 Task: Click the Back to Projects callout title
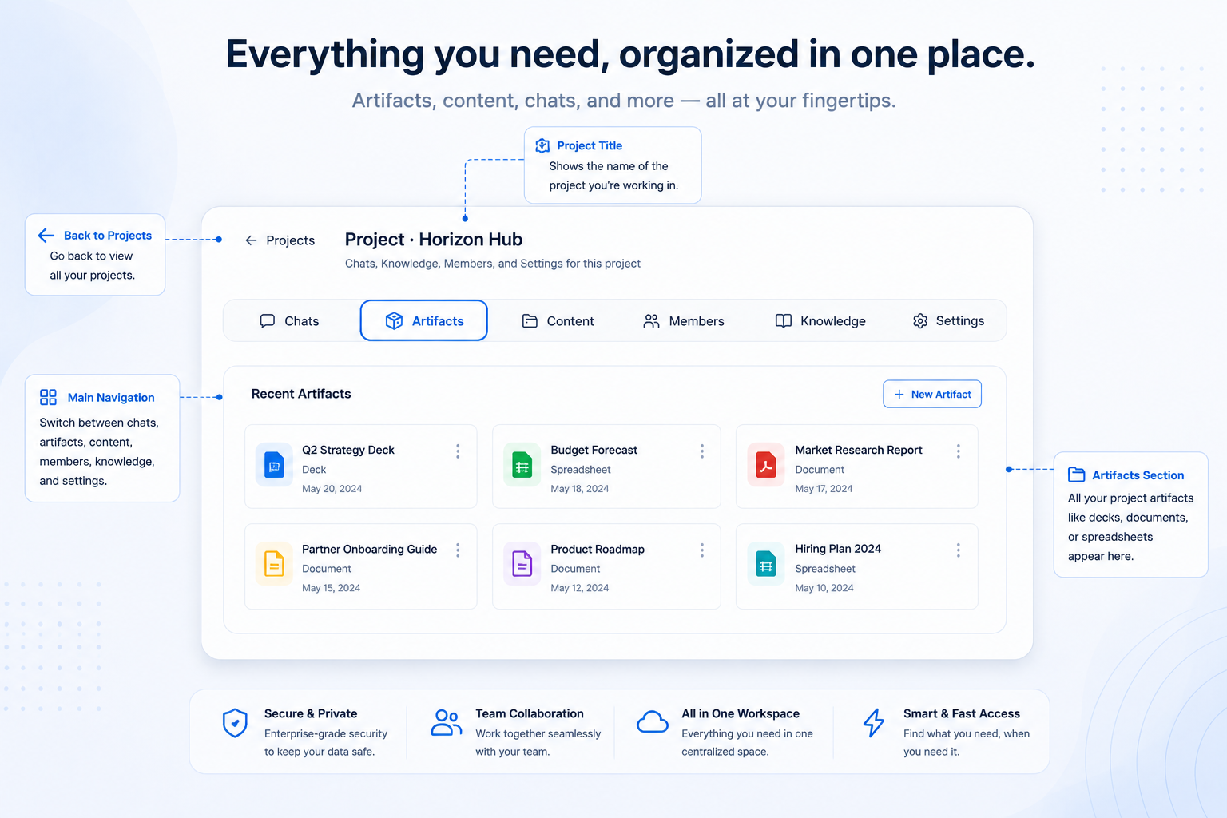click(108, 236)
